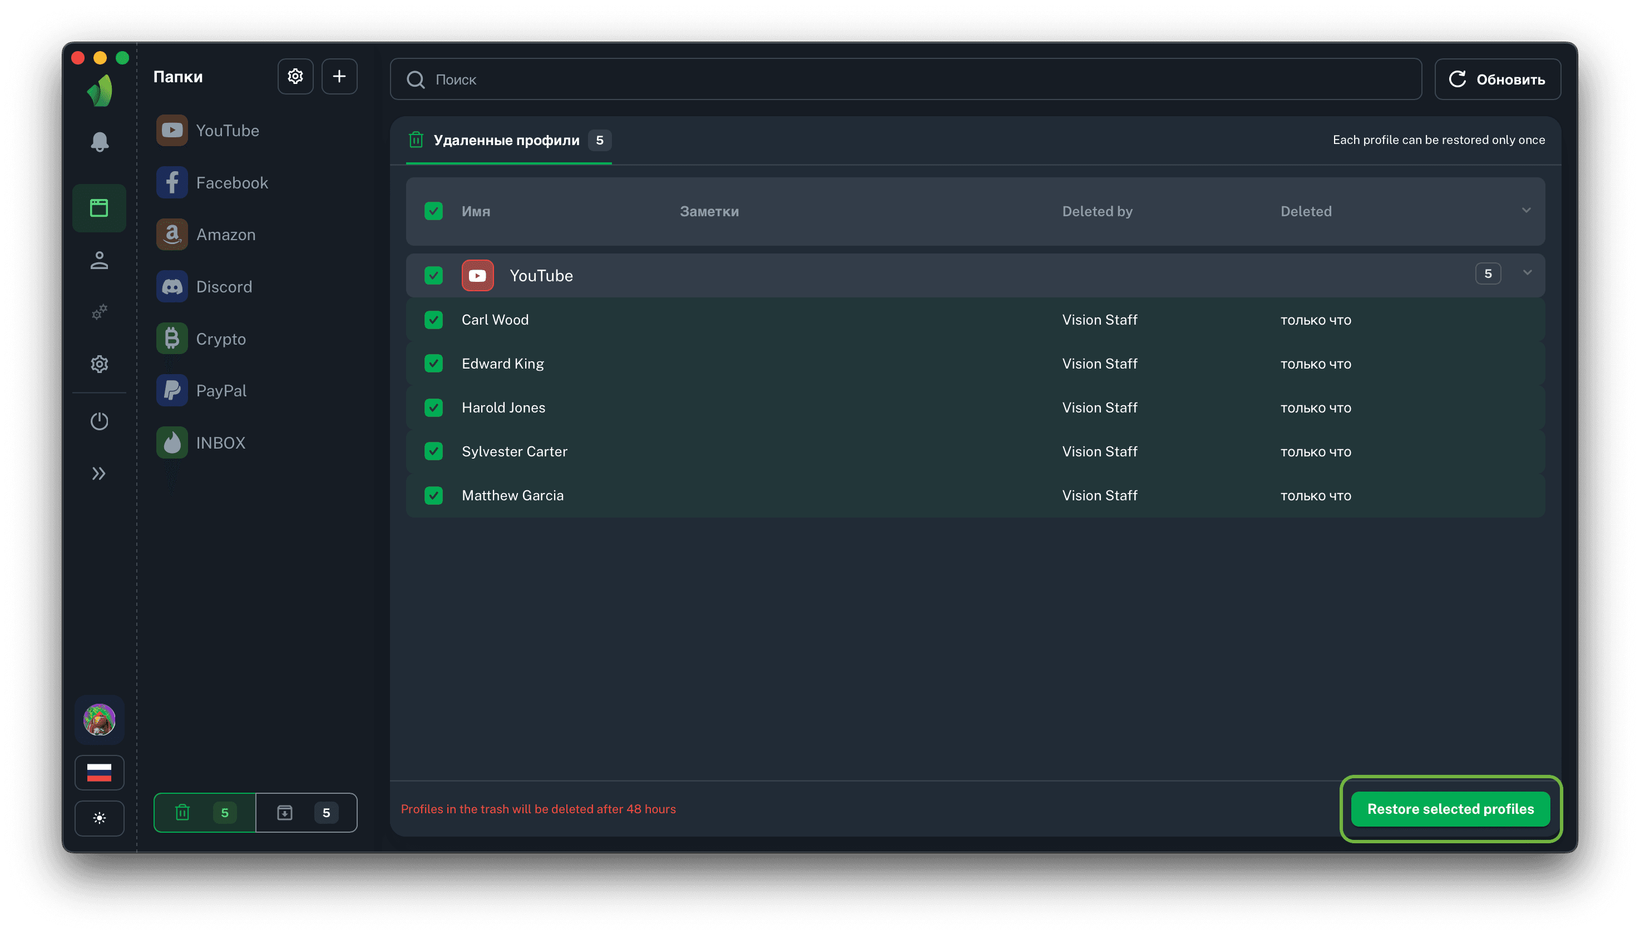Click the power icon in sidebar
The image size is (1640, 935).
pos(99,421)
